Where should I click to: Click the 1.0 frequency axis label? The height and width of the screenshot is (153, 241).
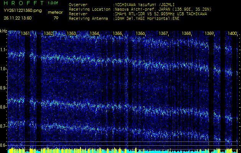tap(4, 69)
